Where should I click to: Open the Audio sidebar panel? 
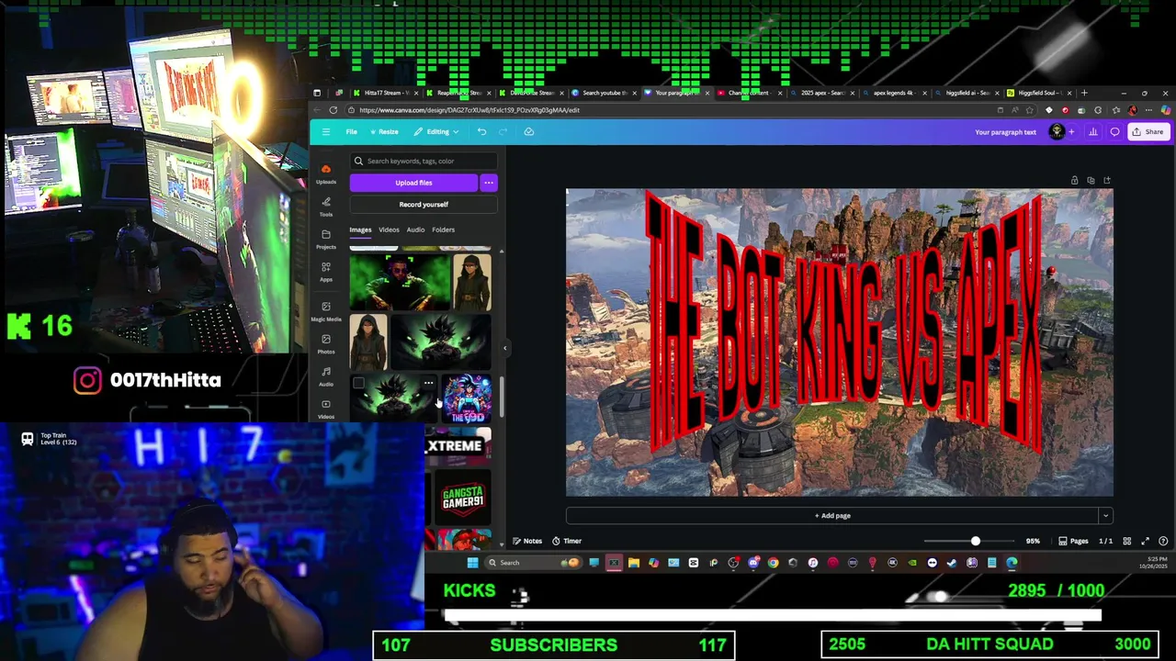tap(326, 376)
